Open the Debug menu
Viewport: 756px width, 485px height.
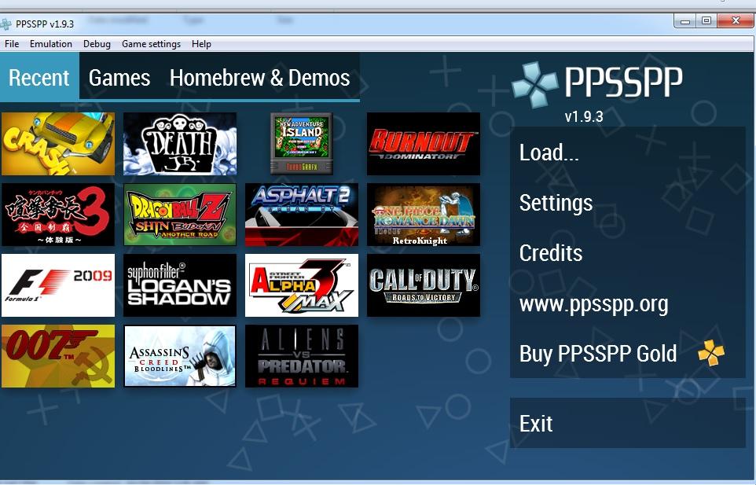(97, 44)
